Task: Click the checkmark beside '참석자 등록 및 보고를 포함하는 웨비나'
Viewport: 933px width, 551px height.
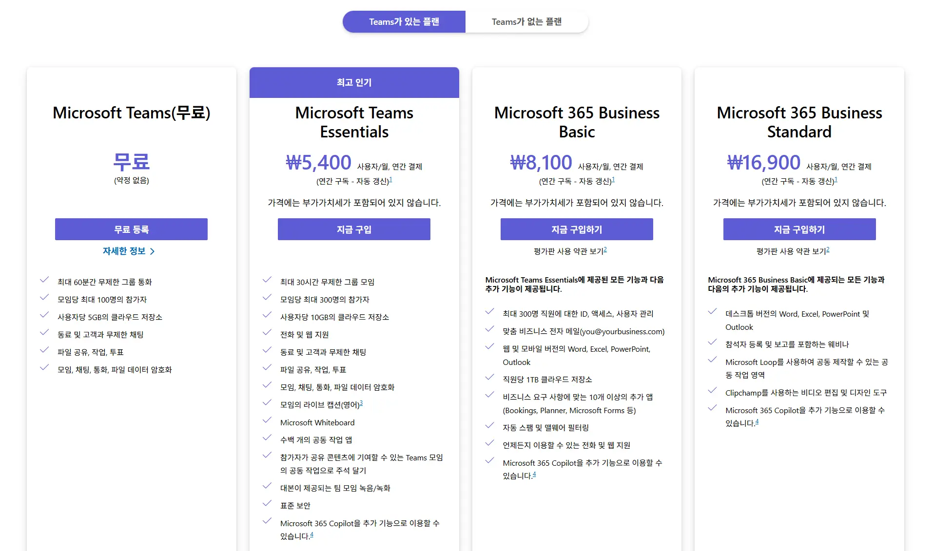Action: 712,342
